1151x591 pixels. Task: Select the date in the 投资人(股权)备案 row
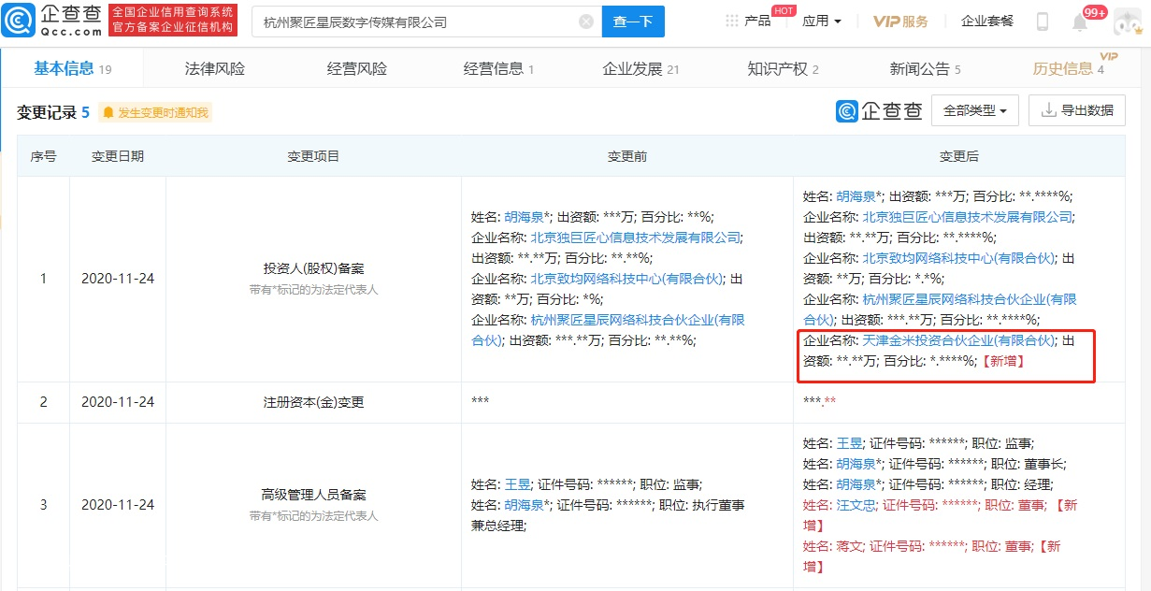tap(118, 279)
